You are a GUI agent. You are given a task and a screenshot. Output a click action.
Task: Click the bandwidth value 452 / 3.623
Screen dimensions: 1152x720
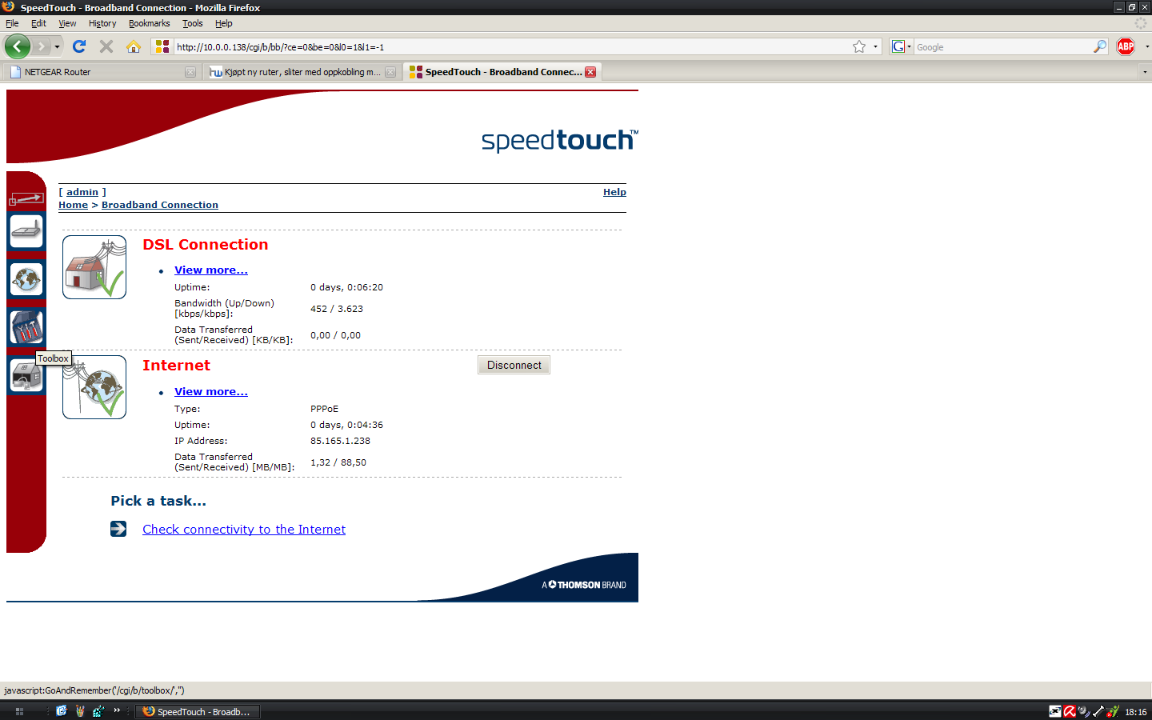[x=337, y=309]
